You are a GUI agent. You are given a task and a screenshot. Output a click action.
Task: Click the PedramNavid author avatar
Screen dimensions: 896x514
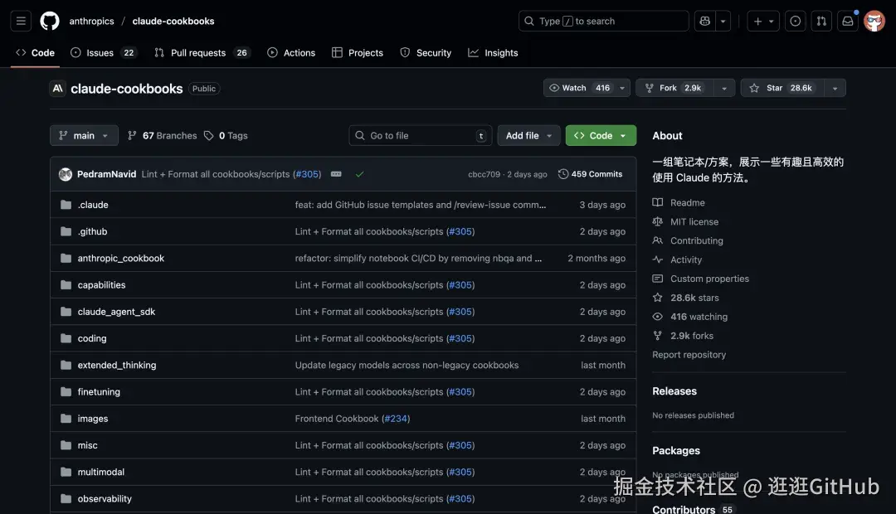pos(66,174)
